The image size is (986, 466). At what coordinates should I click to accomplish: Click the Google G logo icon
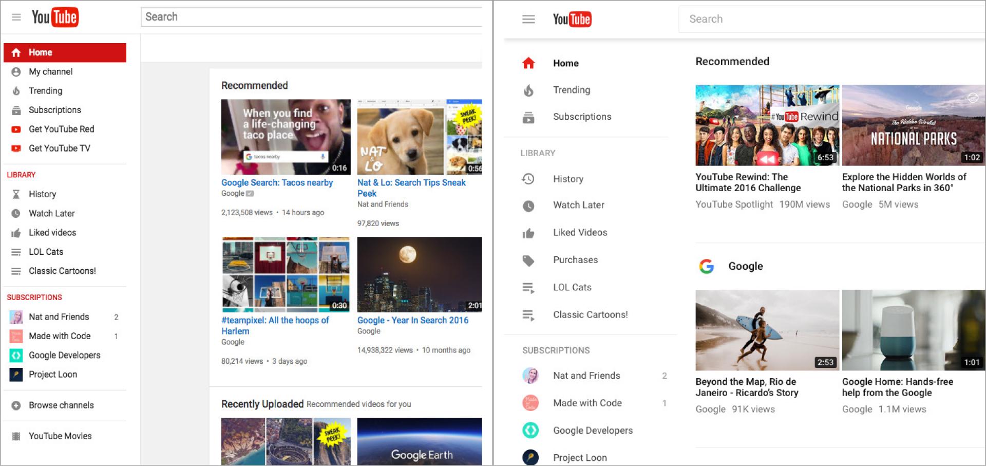[x=707, y=266]
